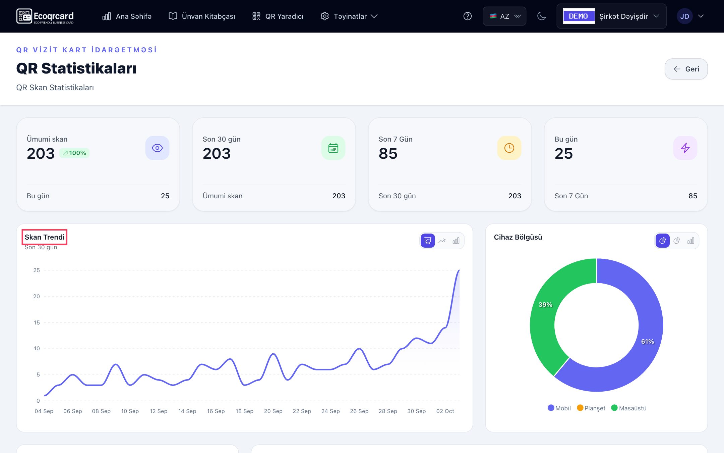Expand the Şirkət Dəyişdir company switcher
Screen dimensions: 724x453
click(x=611, y=16)
